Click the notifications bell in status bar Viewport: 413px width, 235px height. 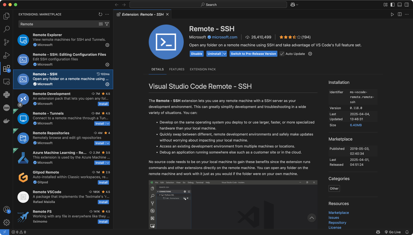coord(407,232)
